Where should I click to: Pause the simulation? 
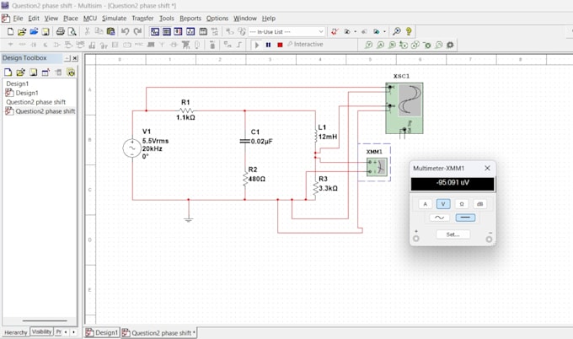click(268, 45)
